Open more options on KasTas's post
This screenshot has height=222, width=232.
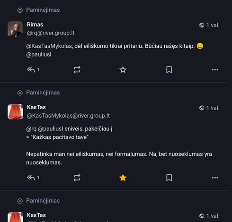click(215, 178)
